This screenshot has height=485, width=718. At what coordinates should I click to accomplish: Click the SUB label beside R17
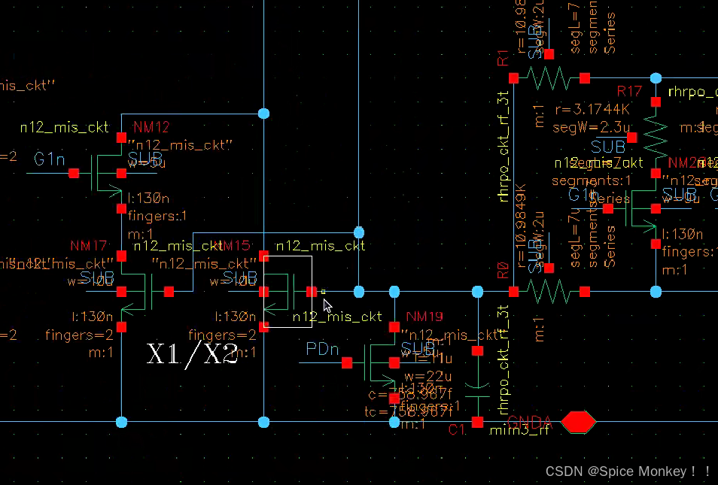click(608, 147)
